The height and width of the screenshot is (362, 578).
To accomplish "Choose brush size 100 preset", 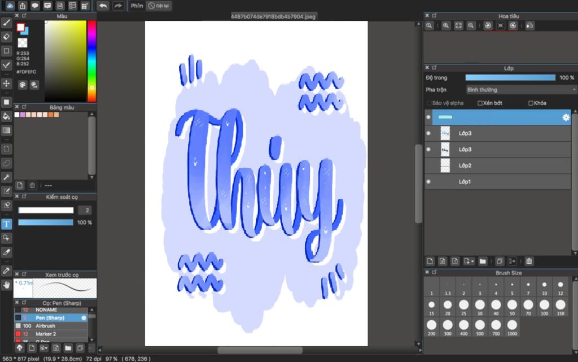I will pyautogui.click(x=545, y=307).
